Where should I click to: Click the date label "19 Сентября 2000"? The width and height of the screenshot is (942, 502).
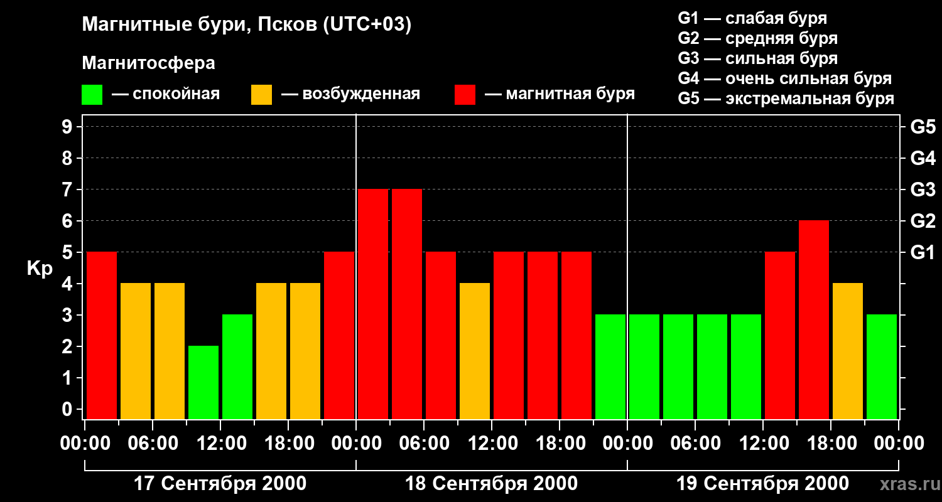click(763, 484)
